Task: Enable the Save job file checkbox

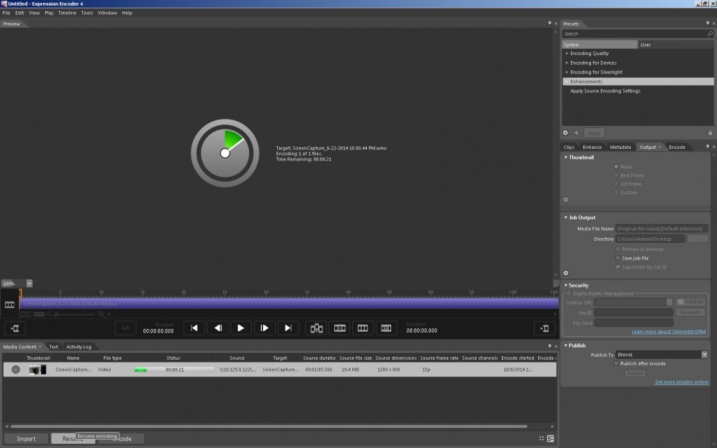Action: (x=617, y=258)
